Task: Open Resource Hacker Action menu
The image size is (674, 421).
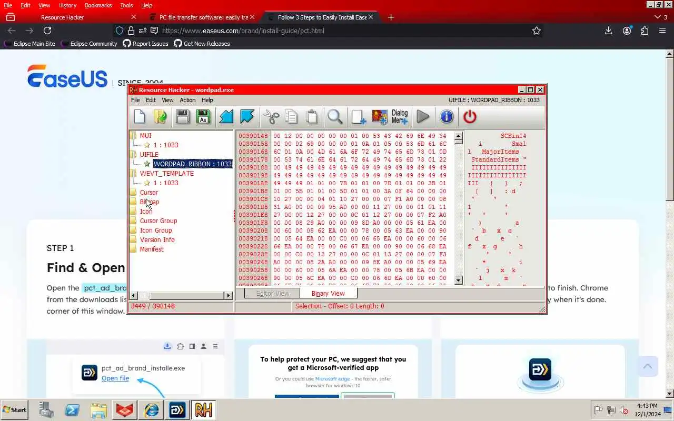Action: [187, 100]
